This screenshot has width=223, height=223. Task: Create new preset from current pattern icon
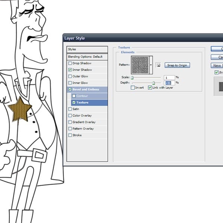pos(158,65)
